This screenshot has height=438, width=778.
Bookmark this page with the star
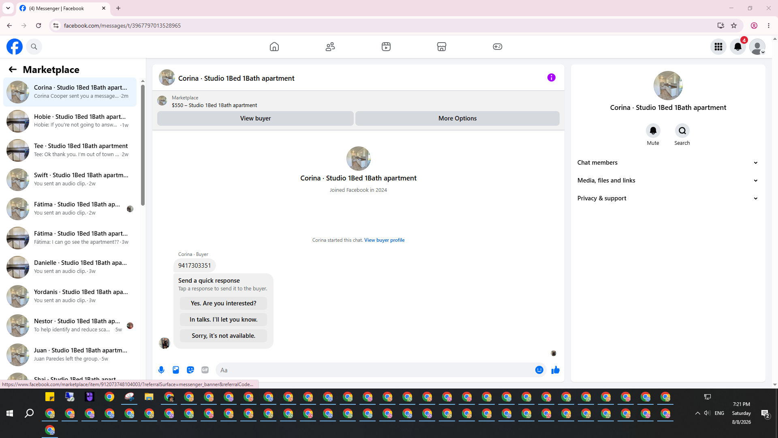pyautogui.click(x=734, y=26)
